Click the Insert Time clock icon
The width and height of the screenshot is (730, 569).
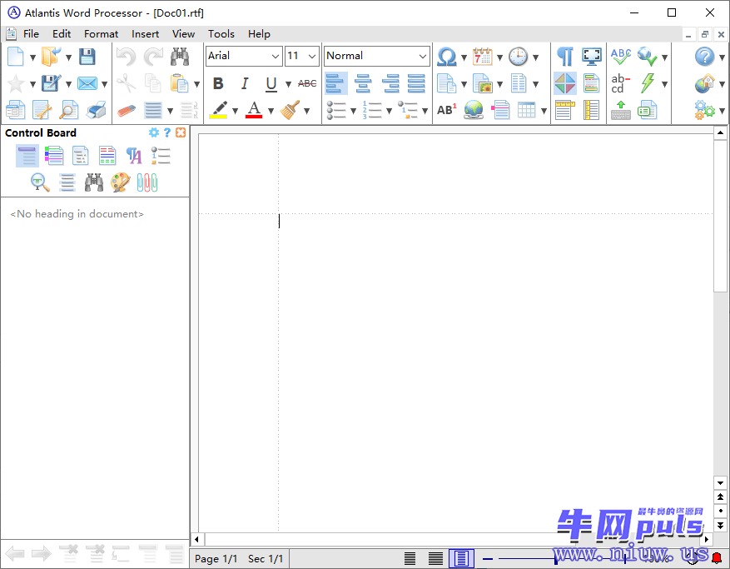pyautogui.click(x=519, y=57)
